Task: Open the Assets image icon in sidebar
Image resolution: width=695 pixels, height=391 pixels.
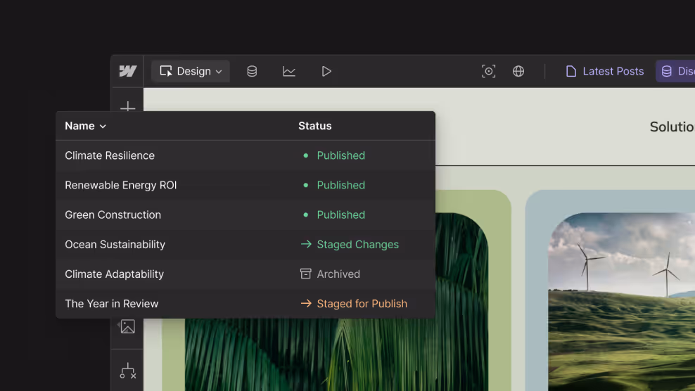Action: (x=127, y=327)
